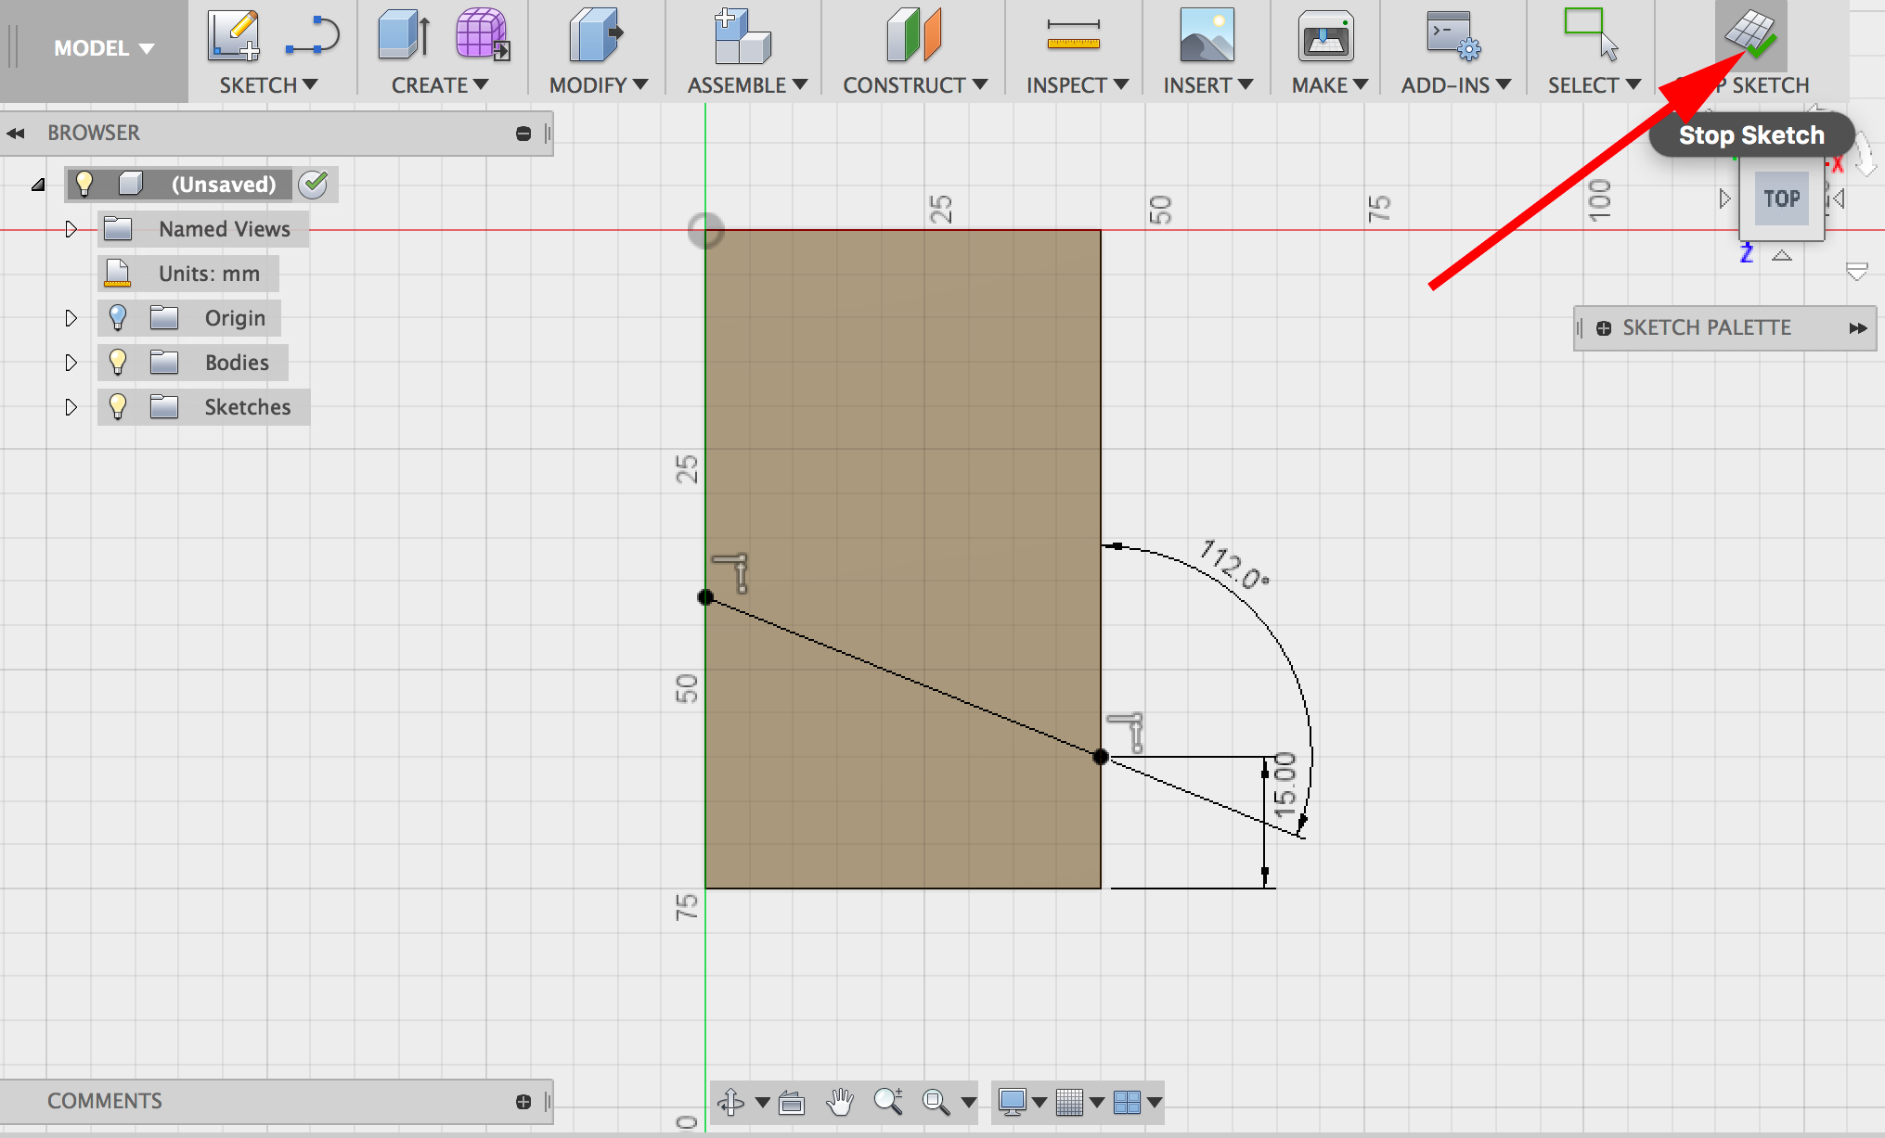1885x1138 pixels.
Task: Click the sketch origin point
Action: point(705,230)
